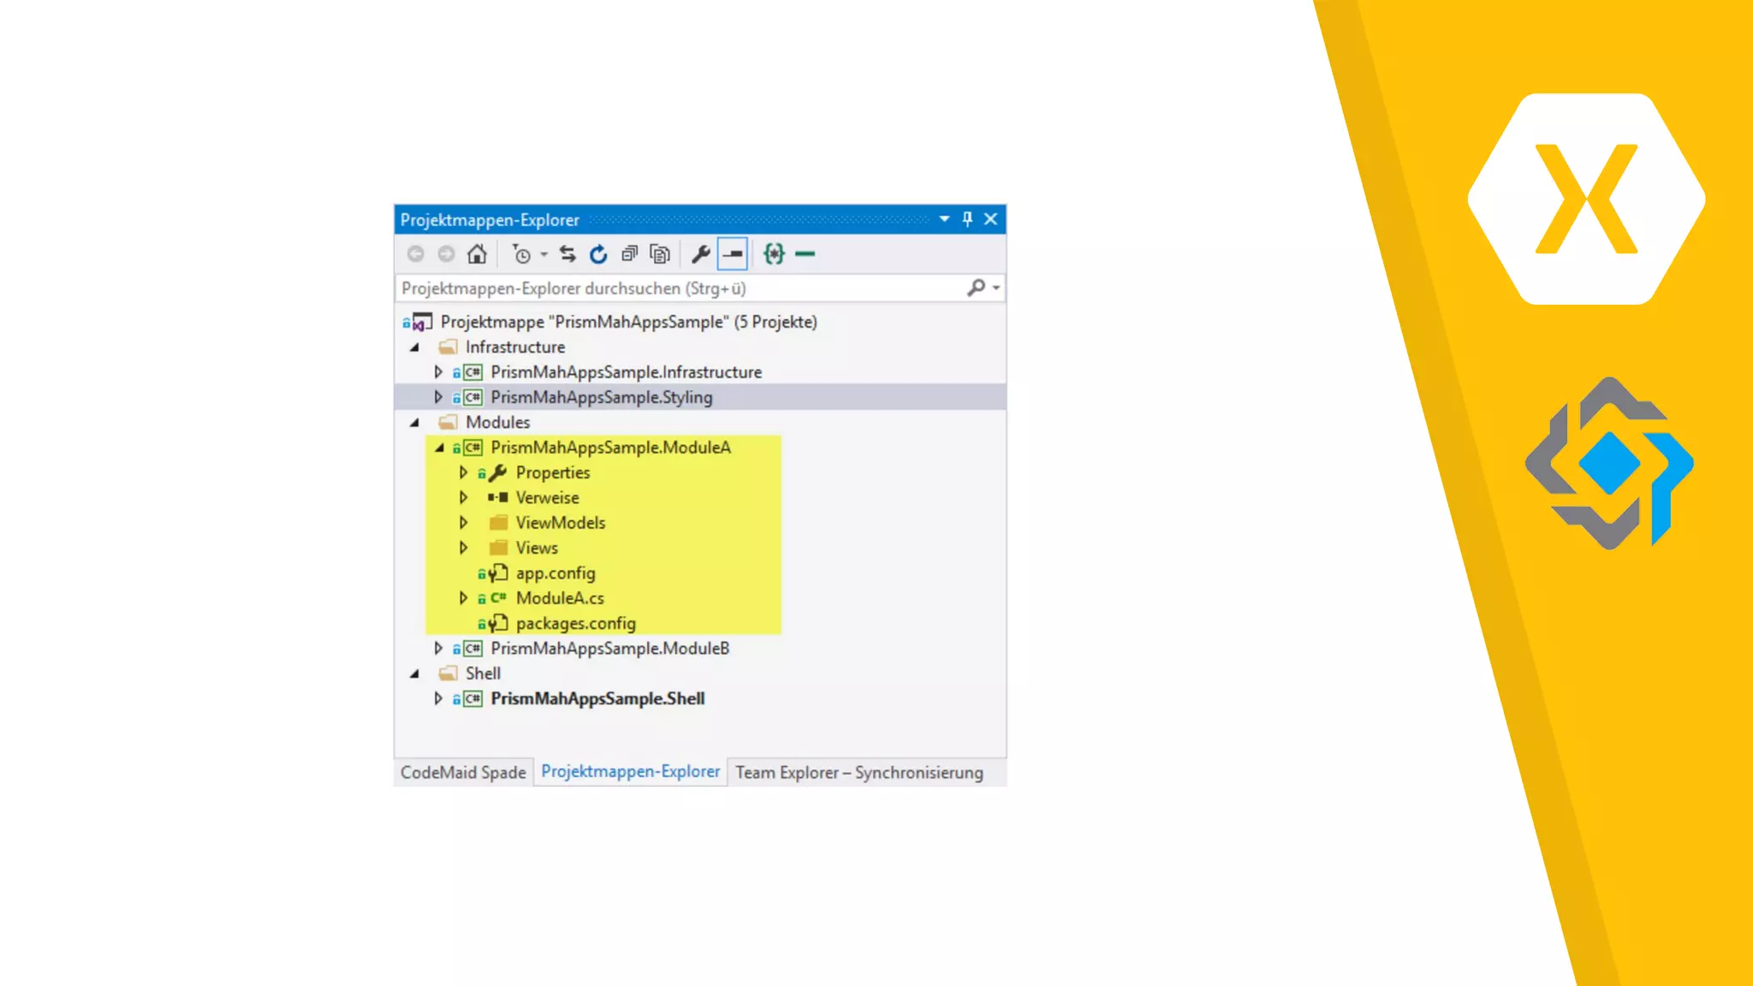Viewport: 1753px width, 986px height.
Task: Click the Collapse All icon
Action: point(629,254)
